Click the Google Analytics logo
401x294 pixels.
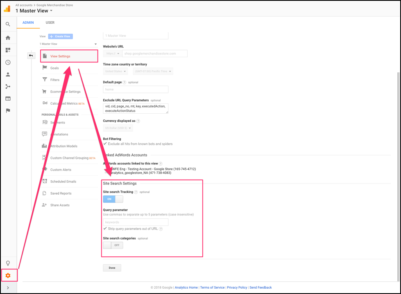coord(7,9)
